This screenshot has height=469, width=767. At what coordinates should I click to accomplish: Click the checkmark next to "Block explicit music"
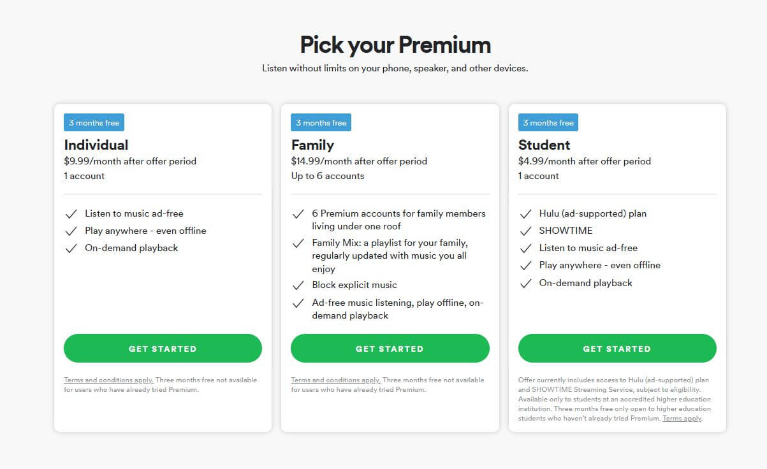(298, 285)
